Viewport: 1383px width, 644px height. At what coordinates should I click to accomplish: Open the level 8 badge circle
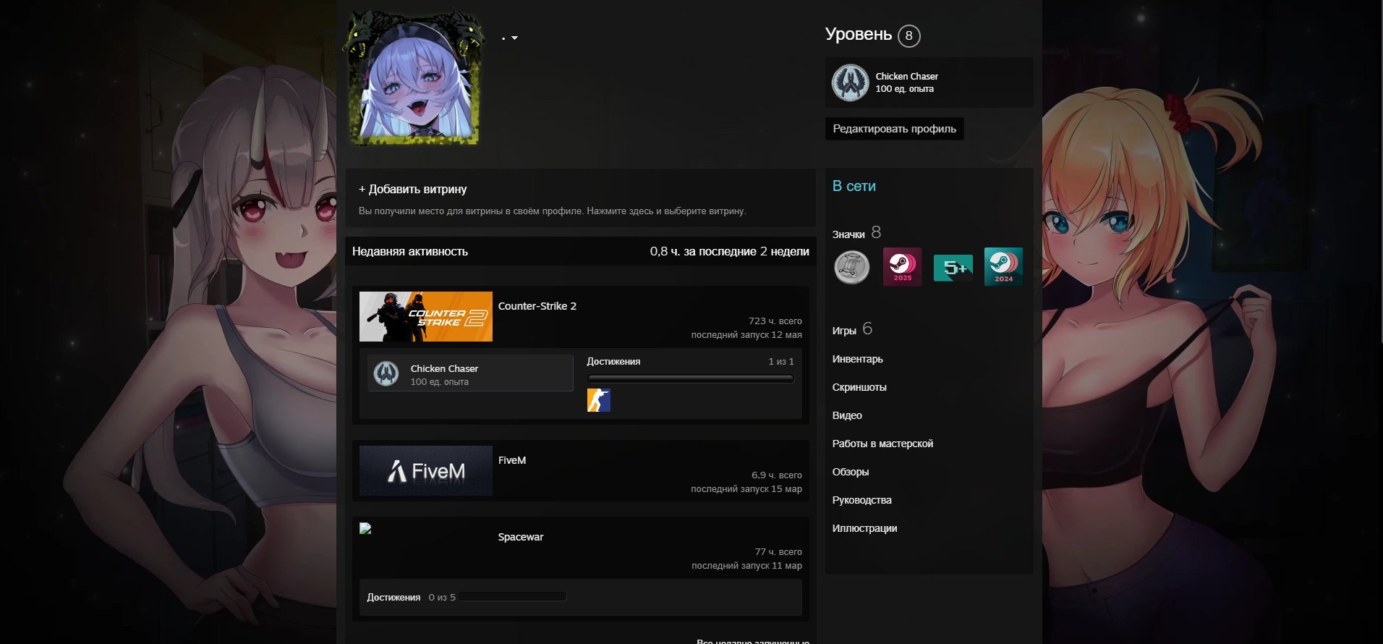coord(909,35)
